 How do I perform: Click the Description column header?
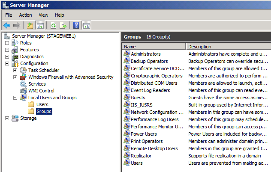(x=227, y=47)
